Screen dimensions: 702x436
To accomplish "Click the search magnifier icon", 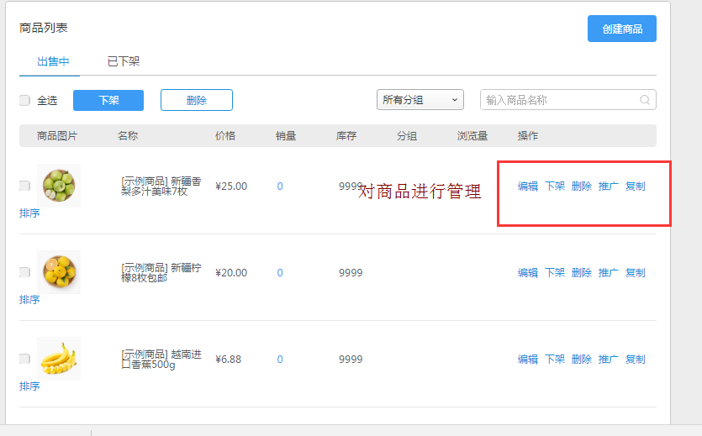I will pyautogui.click(x=645, y=100).
